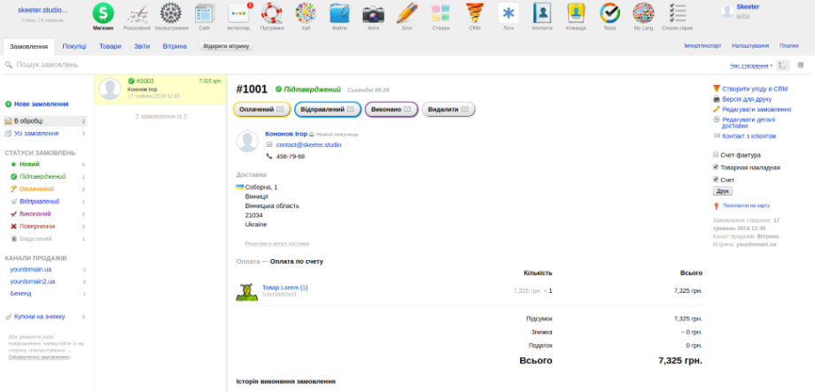The height and width of the screenshot is (392, 815).
Task: Open the Час створення sort dropdown
Action: [x=750, y=65]
